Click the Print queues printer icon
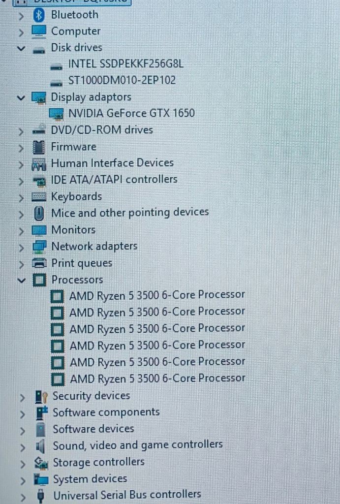The height and width of the screenshot is (504, 340). pos(39,263)
